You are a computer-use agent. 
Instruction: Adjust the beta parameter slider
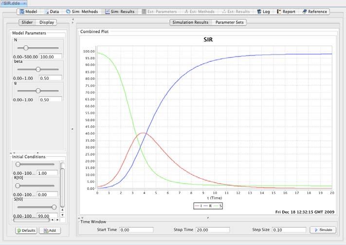38,69
